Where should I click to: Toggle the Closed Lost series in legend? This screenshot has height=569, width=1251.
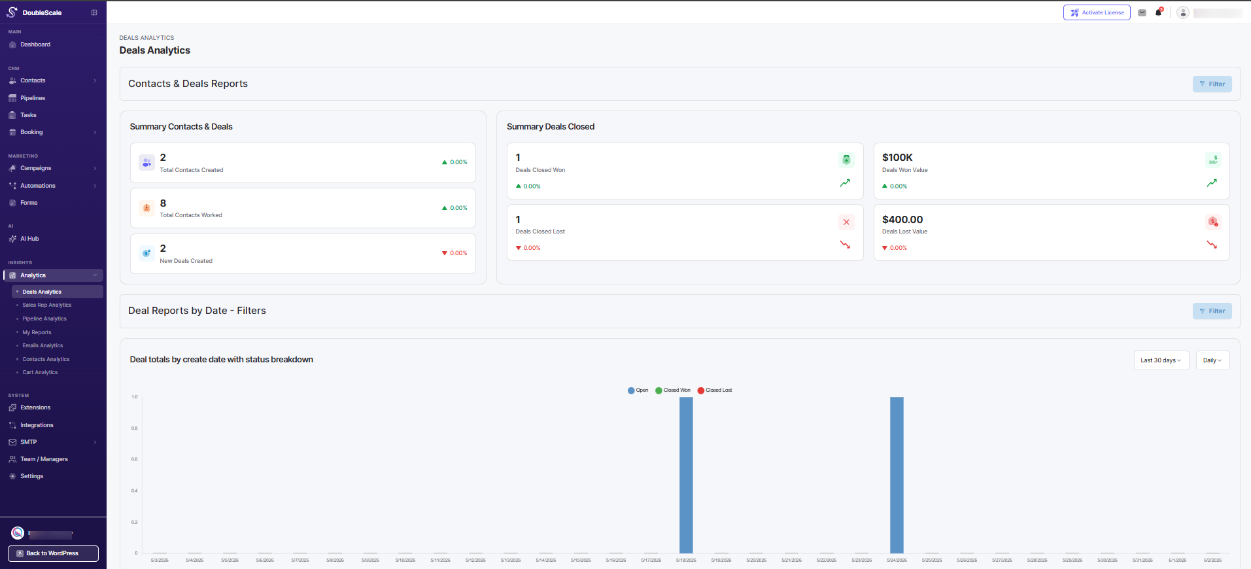(x=715, y=390)
